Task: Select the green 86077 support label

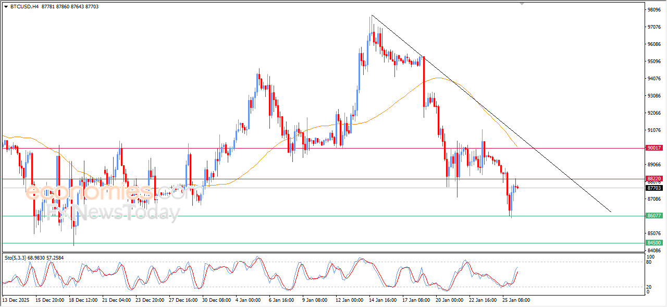Action: pos(653,215)
